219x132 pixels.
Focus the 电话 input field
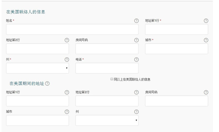[x=107, y=68]
